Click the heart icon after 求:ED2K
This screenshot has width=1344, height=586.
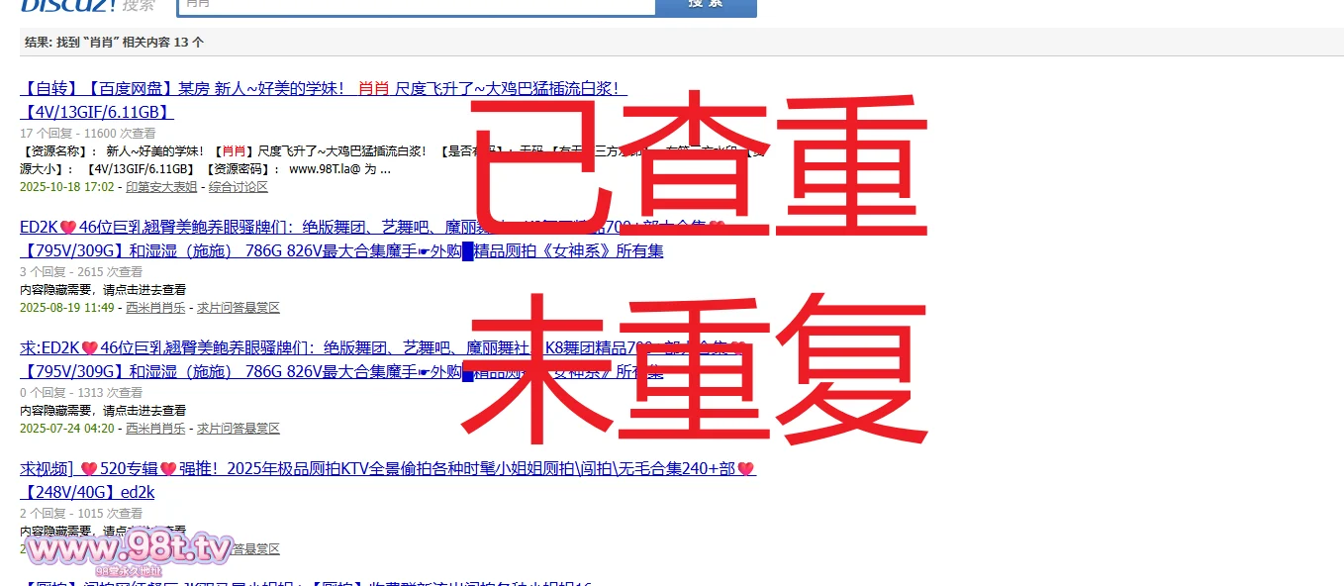(x=90, y=348)
